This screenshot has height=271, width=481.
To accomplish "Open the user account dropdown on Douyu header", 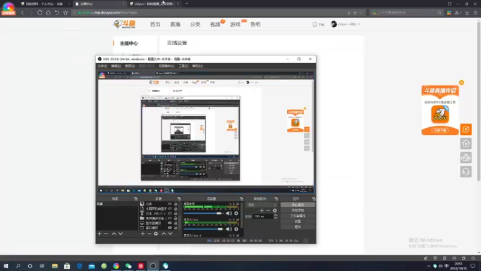I will click(345, 24).
